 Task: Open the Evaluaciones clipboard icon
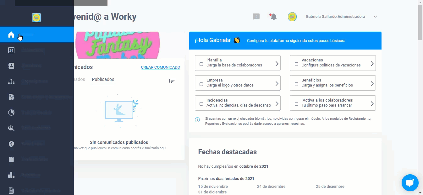(11, 159)
